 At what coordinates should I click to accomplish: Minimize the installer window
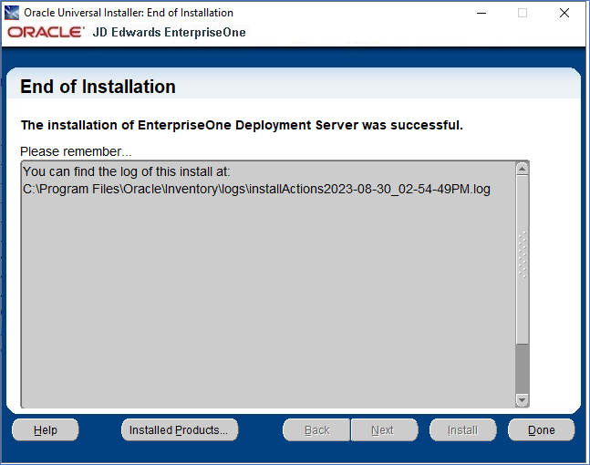point(481,13)
